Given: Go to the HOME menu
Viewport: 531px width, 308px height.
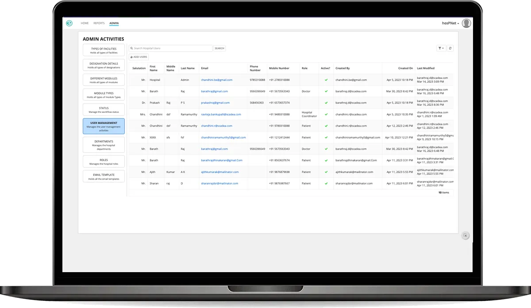Looking at the screenshot, I should (x=85, y=23).
